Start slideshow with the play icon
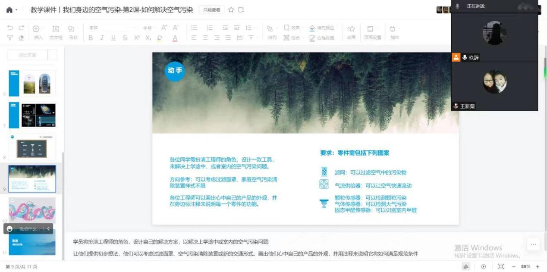Viewport: 547px width, 272px height. coord(484,267)
